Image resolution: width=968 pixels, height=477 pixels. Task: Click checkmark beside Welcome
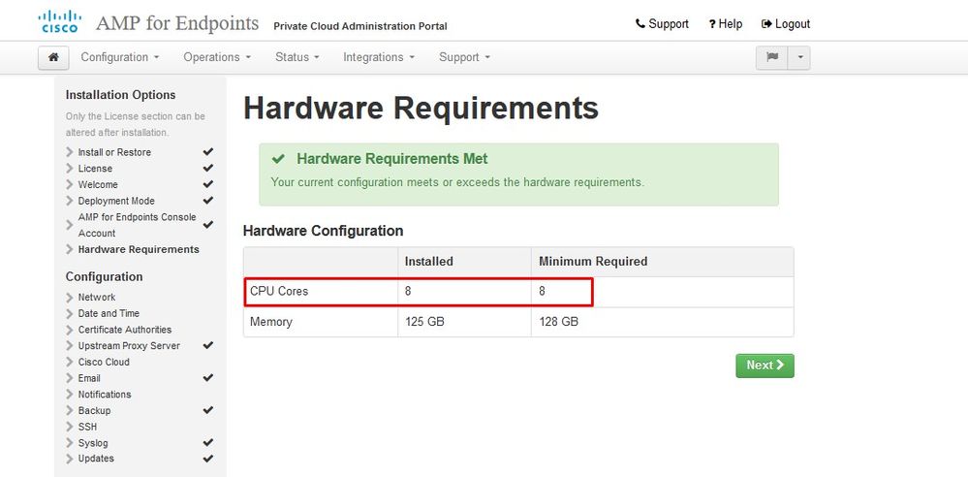tap(208, 184)
